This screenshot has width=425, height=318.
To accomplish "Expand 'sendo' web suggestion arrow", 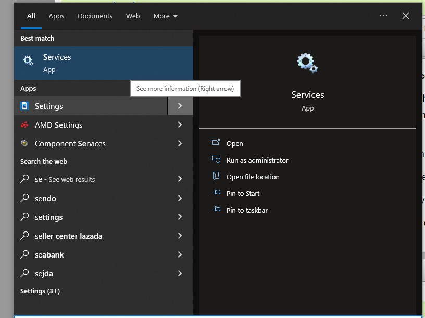I will pyautogui.click(x=180, y=198).
